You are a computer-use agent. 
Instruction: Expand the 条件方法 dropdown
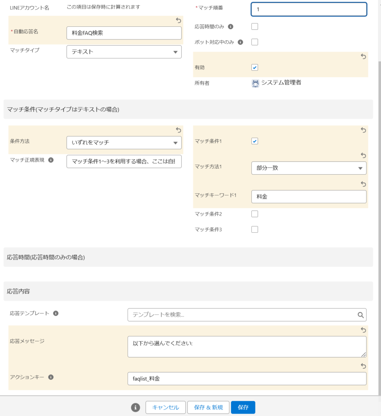tap(124, 143)
